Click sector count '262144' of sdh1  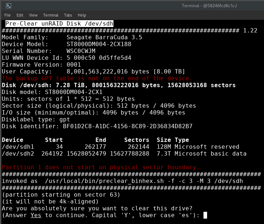tap(138, 147)
